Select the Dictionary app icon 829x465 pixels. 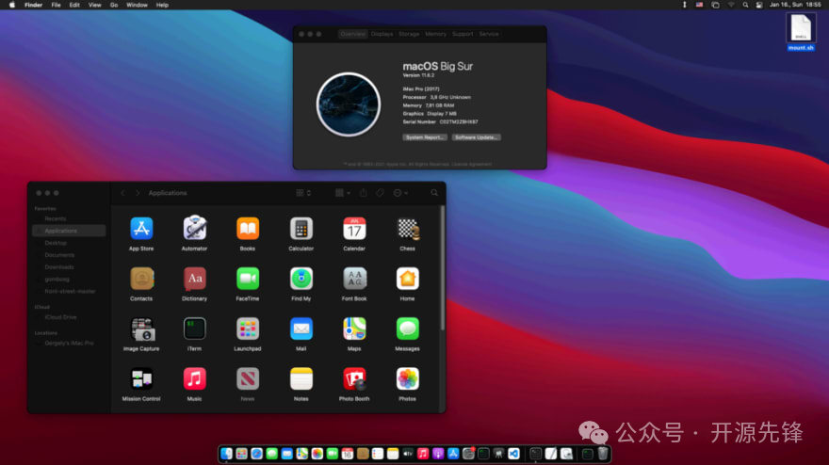pyautogui.click(x=195, y=279)
